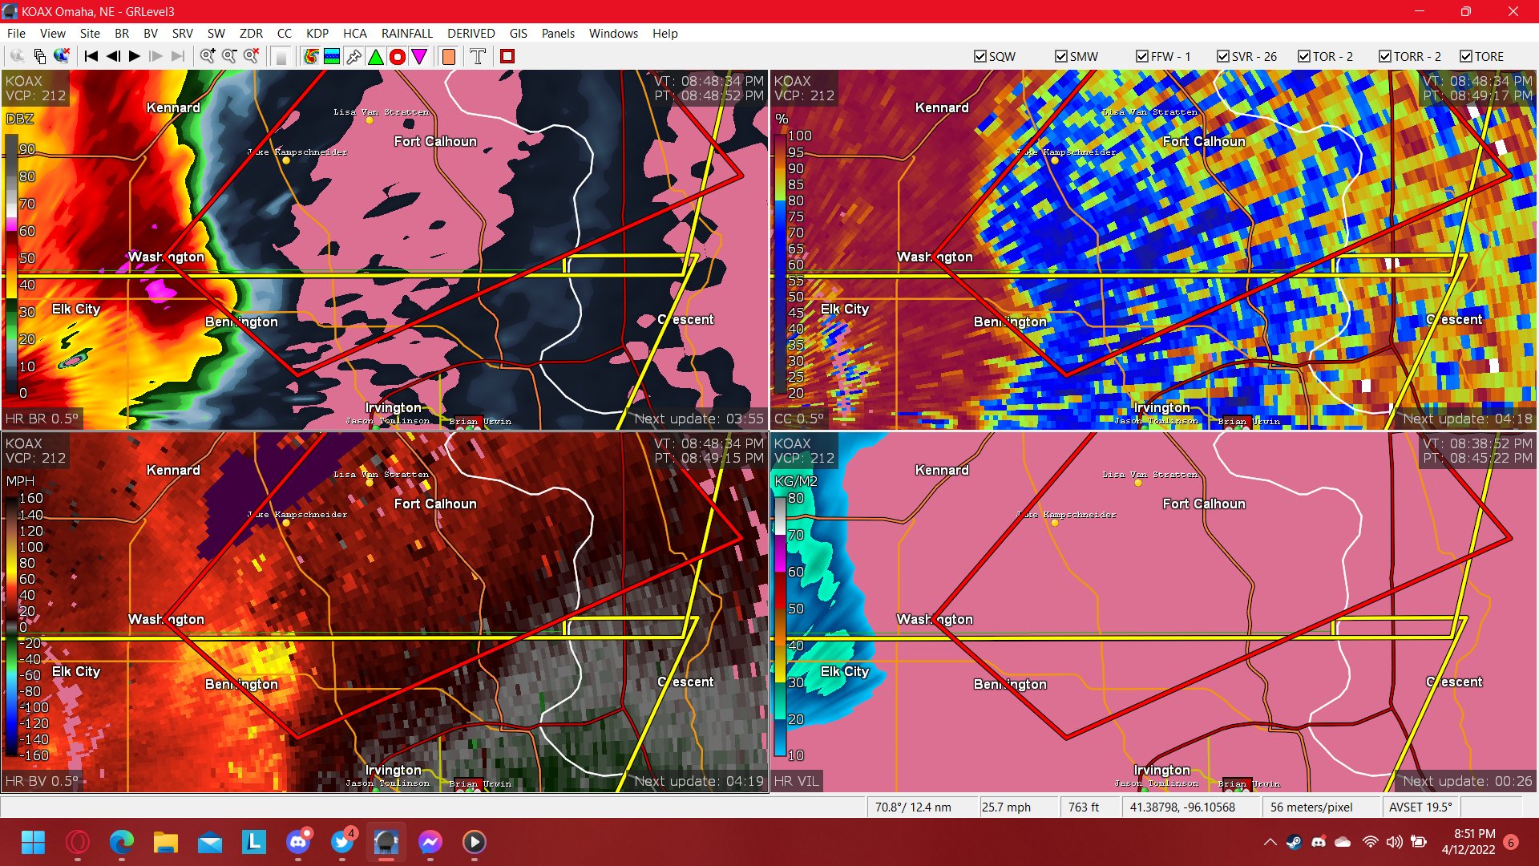1539x866 pixels.
Task: Open the Panels menu
Action: pos(558,34)
